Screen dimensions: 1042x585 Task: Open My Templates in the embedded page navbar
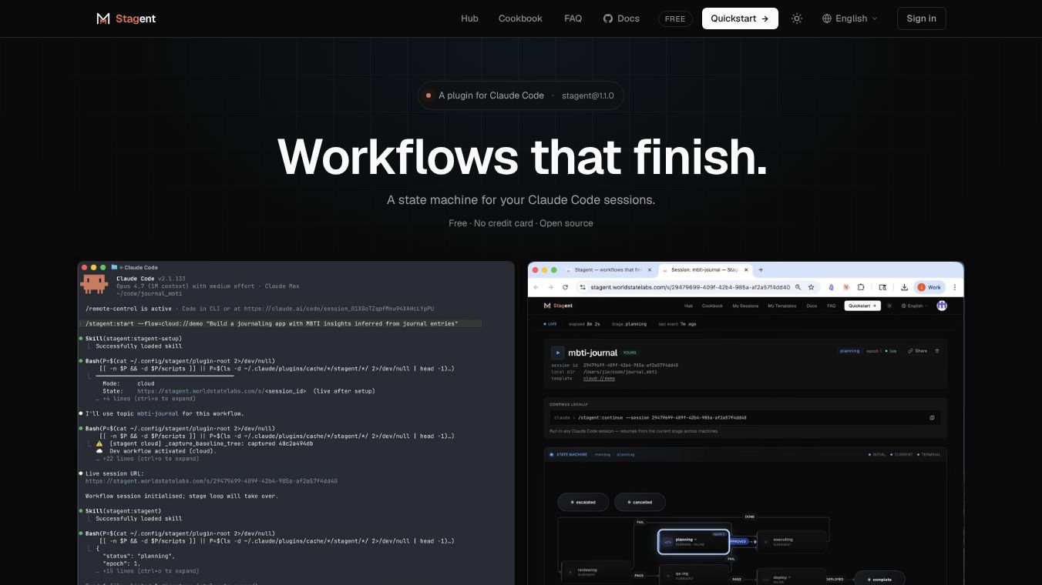782,306
